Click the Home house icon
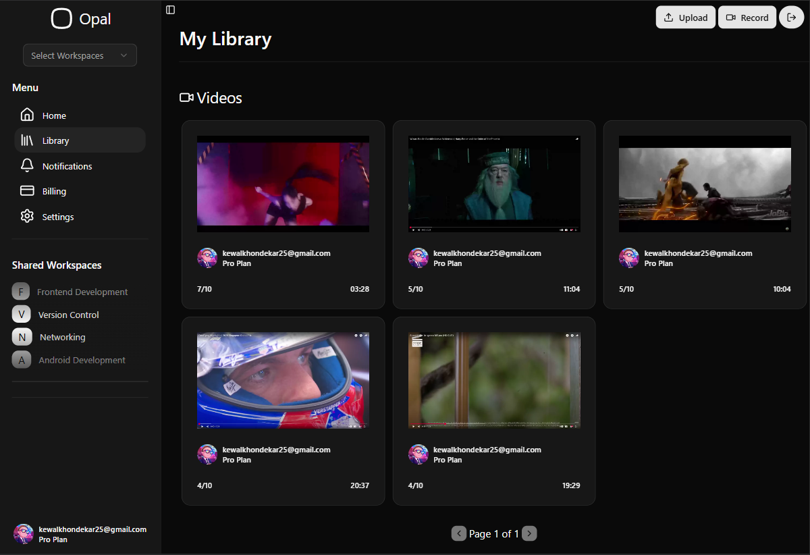 coord(27,115)
